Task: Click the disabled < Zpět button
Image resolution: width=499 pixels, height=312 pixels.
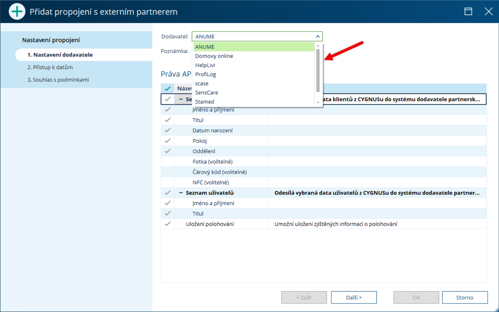Action: [x=304, y=297]
